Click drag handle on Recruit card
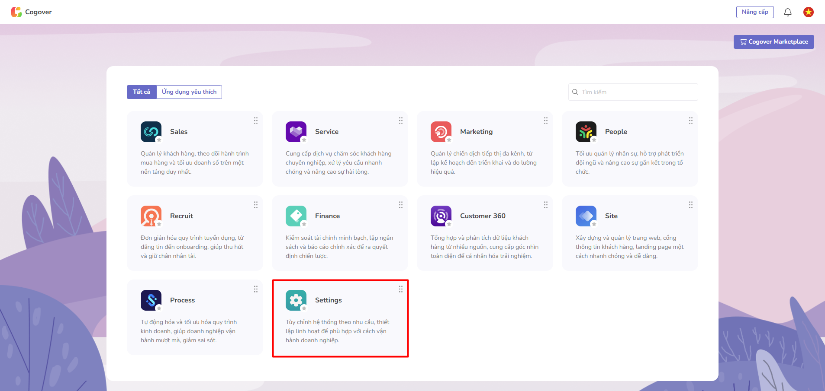 (x=256, y=205)
